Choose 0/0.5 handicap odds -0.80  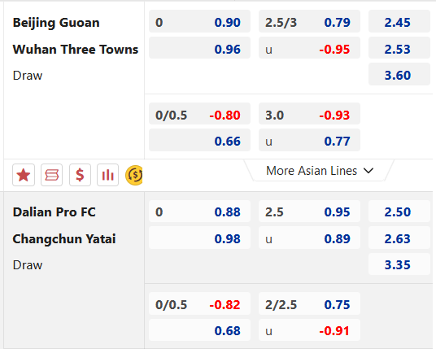pos(199,114)
